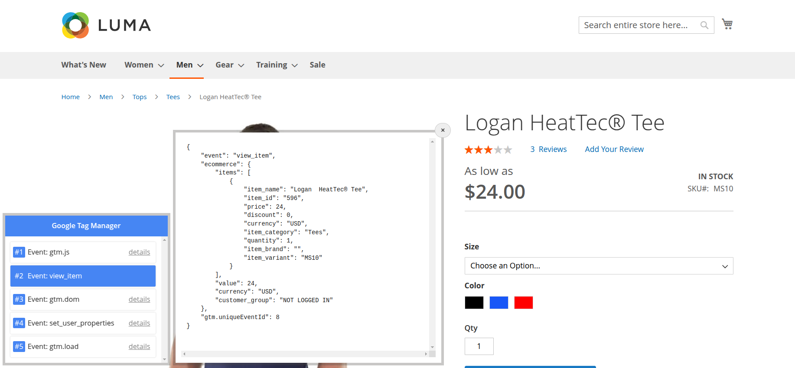Select the blue color swatch
Screen dimensions: 795x368
pos(499,303)
